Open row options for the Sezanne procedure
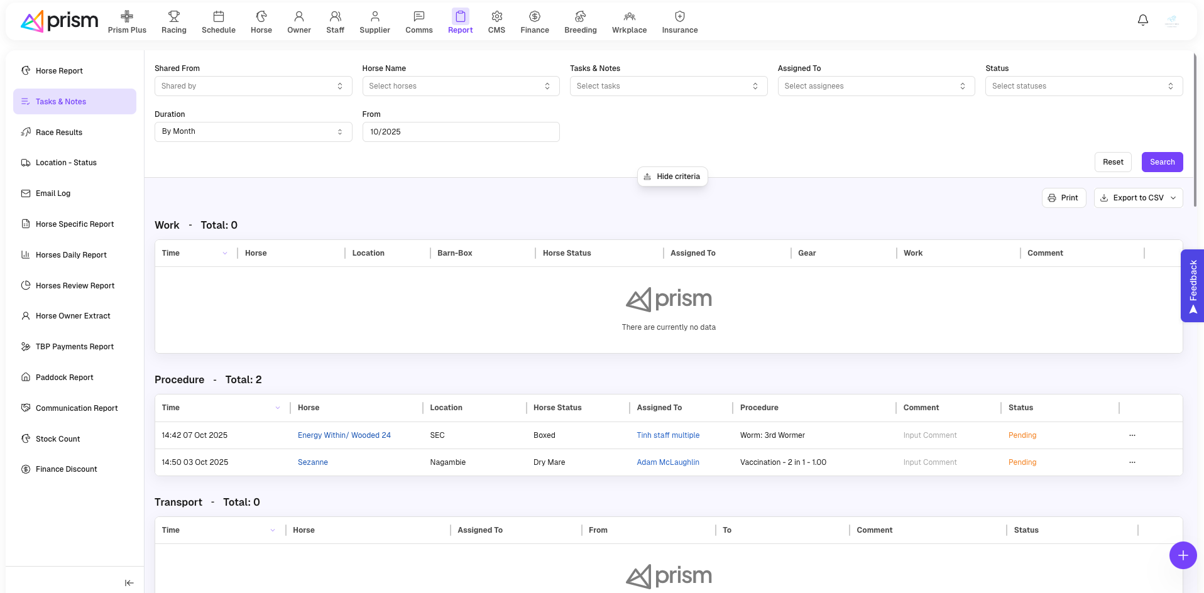 [1132, 462]
